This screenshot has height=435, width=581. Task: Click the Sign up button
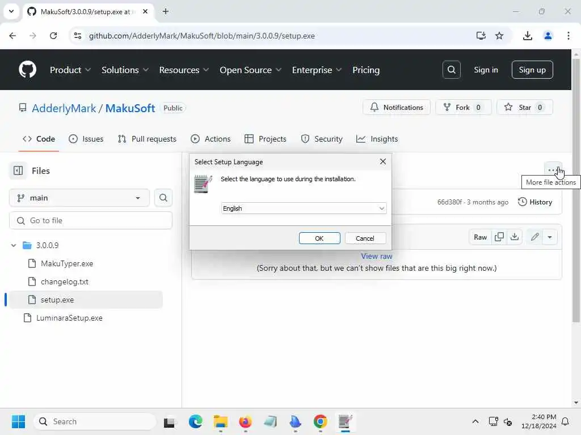532,70
